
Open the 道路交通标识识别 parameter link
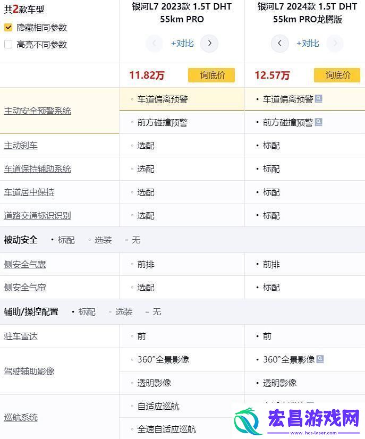[38, 216]
